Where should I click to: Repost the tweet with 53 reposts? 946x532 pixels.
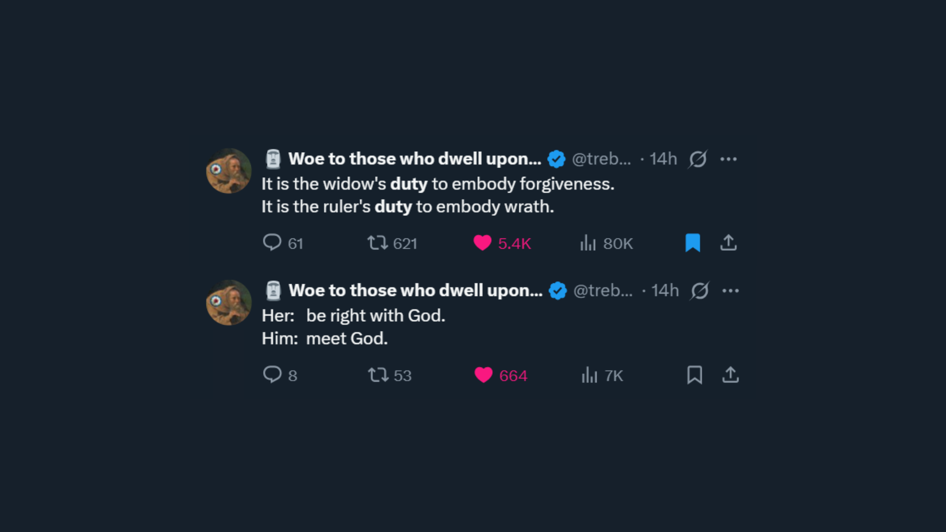pos(390,375)
